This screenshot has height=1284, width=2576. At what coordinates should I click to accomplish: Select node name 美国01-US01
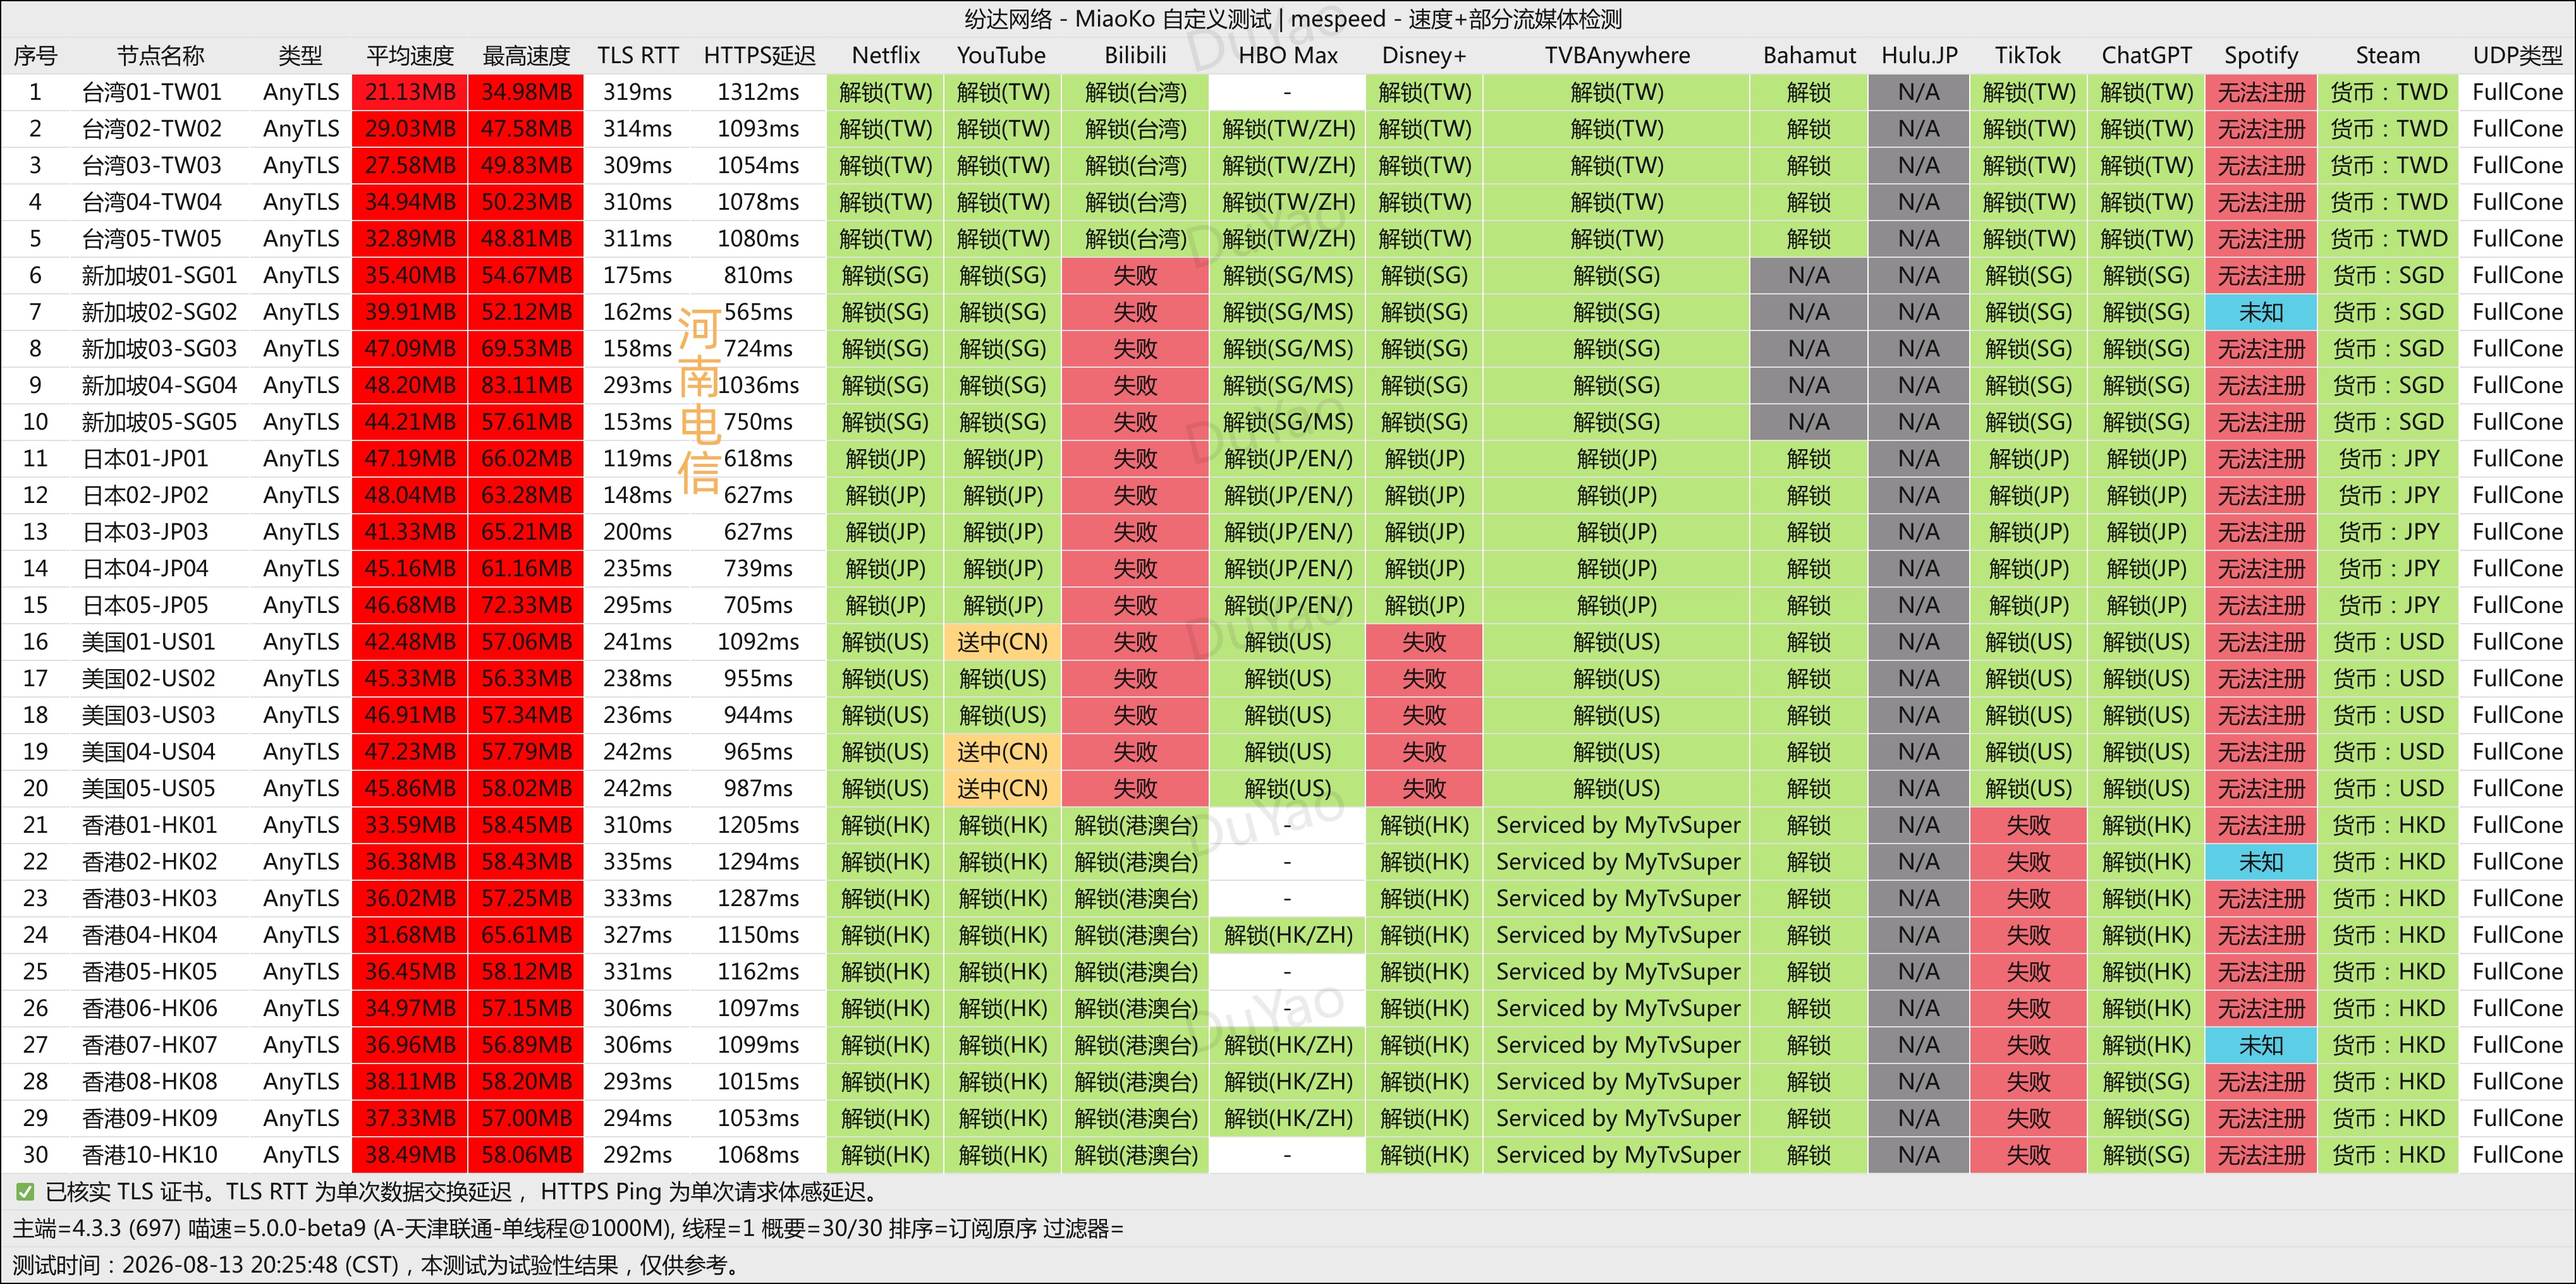click(149, 641)
